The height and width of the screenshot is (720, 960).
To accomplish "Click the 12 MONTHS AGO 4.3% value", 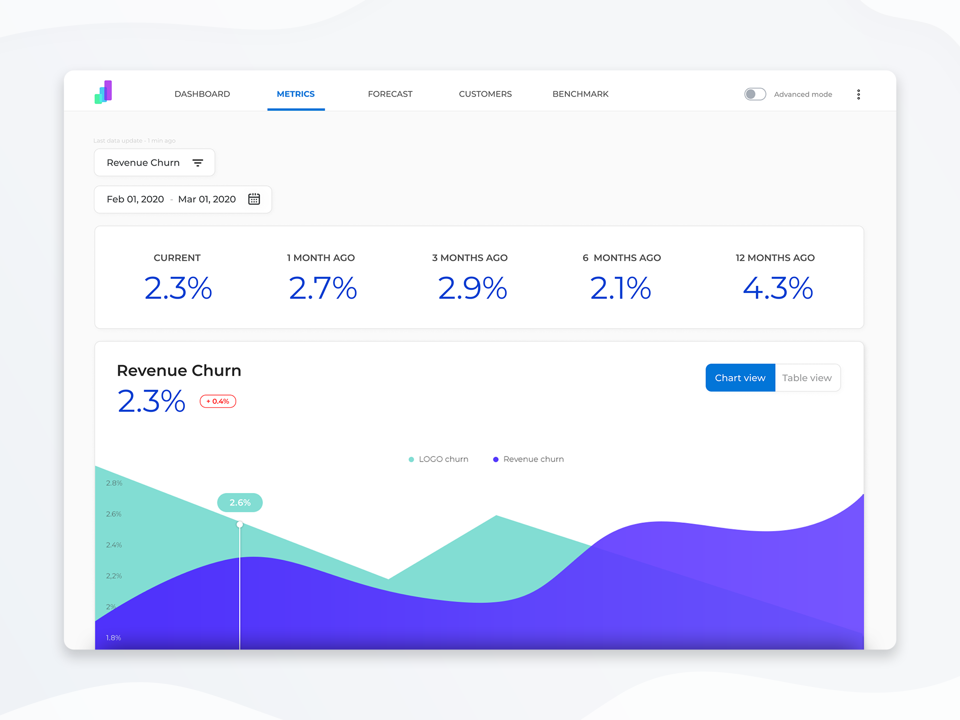I will (x=778, y=288).
